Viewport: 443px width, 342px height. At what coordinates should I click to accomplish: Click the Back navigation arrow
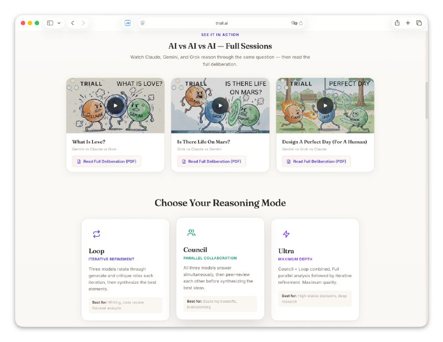(x=71, y=23)
